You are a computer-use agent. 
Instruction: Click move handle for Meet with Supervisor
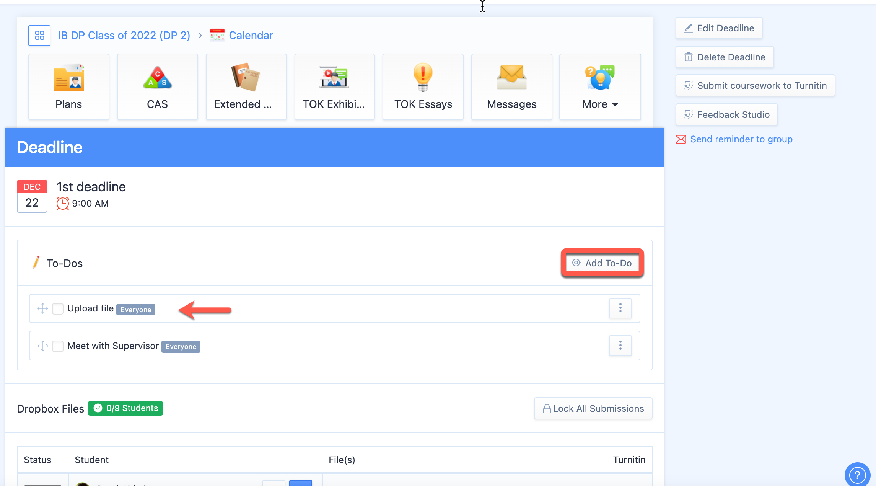pyautogui.click(x=43, y=346)
